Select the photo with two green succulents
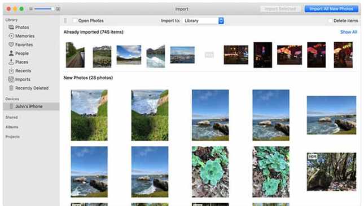 (x=271, y=172)
